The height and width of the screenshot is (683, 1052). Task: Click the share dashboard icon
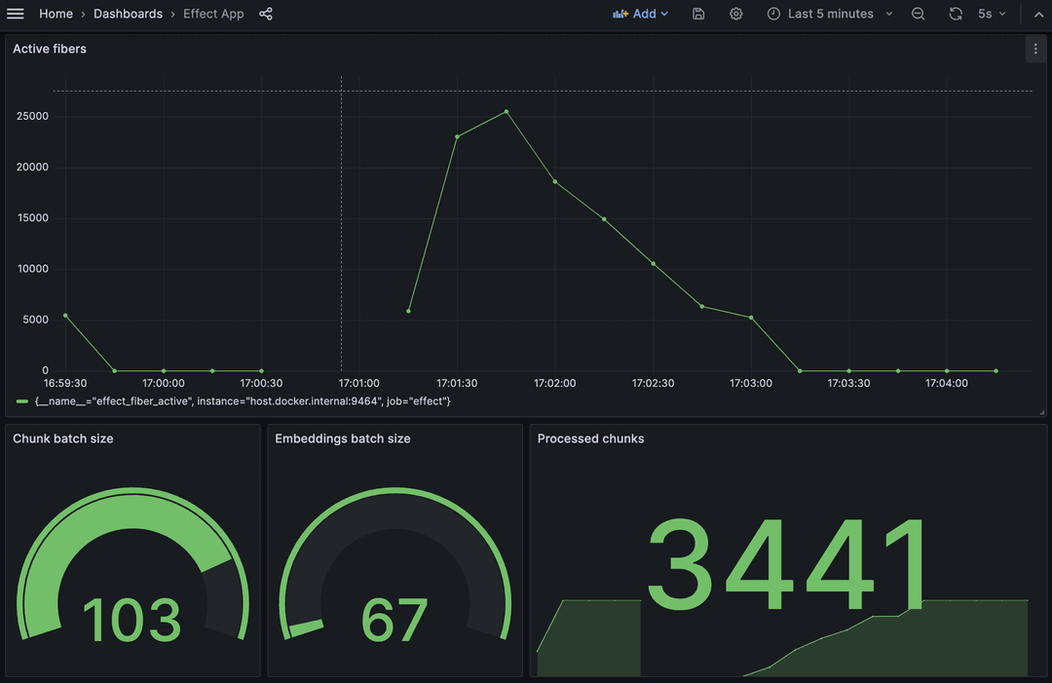266,14
